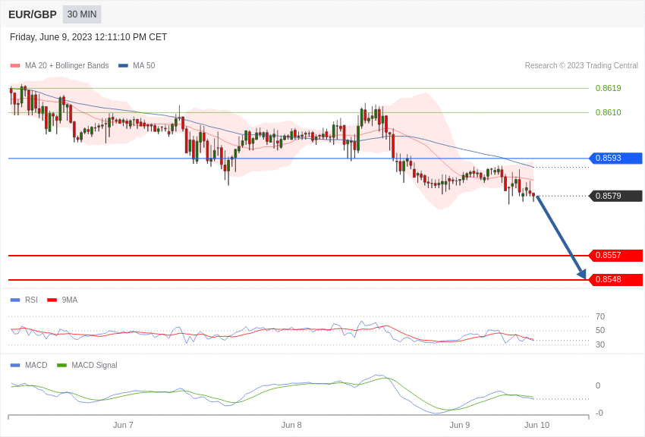Click the MACD blue legend swatch
The height and width of the screenshot is (437, 645).
point(15,366)
